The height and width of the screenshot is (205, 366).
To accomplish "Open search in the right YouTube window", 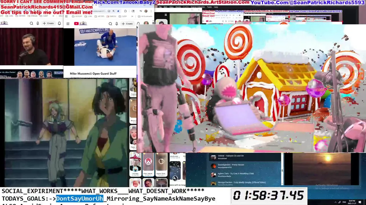I will (x=110, y=24).
